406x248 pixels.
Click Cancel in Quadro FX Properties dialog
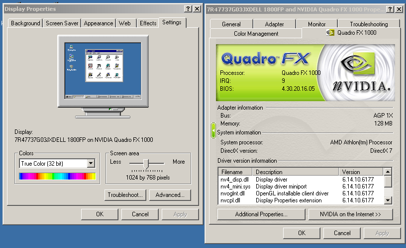click(x=342, y=233)
